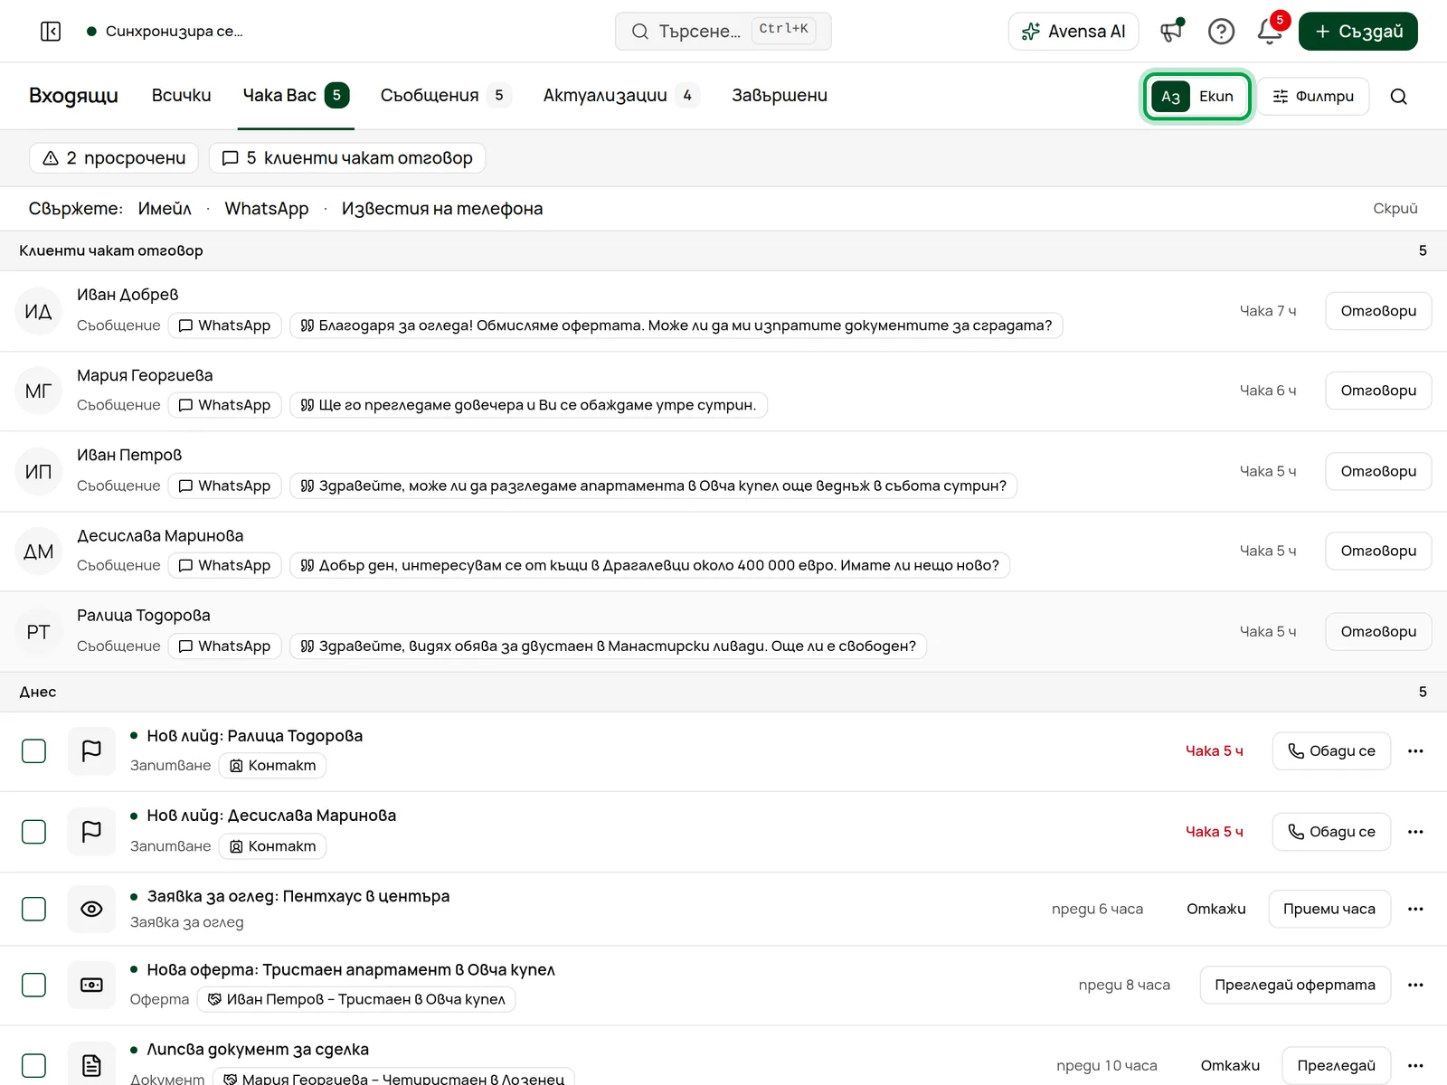Hide the connect banner via Скрий

(x=1395, y=209)
